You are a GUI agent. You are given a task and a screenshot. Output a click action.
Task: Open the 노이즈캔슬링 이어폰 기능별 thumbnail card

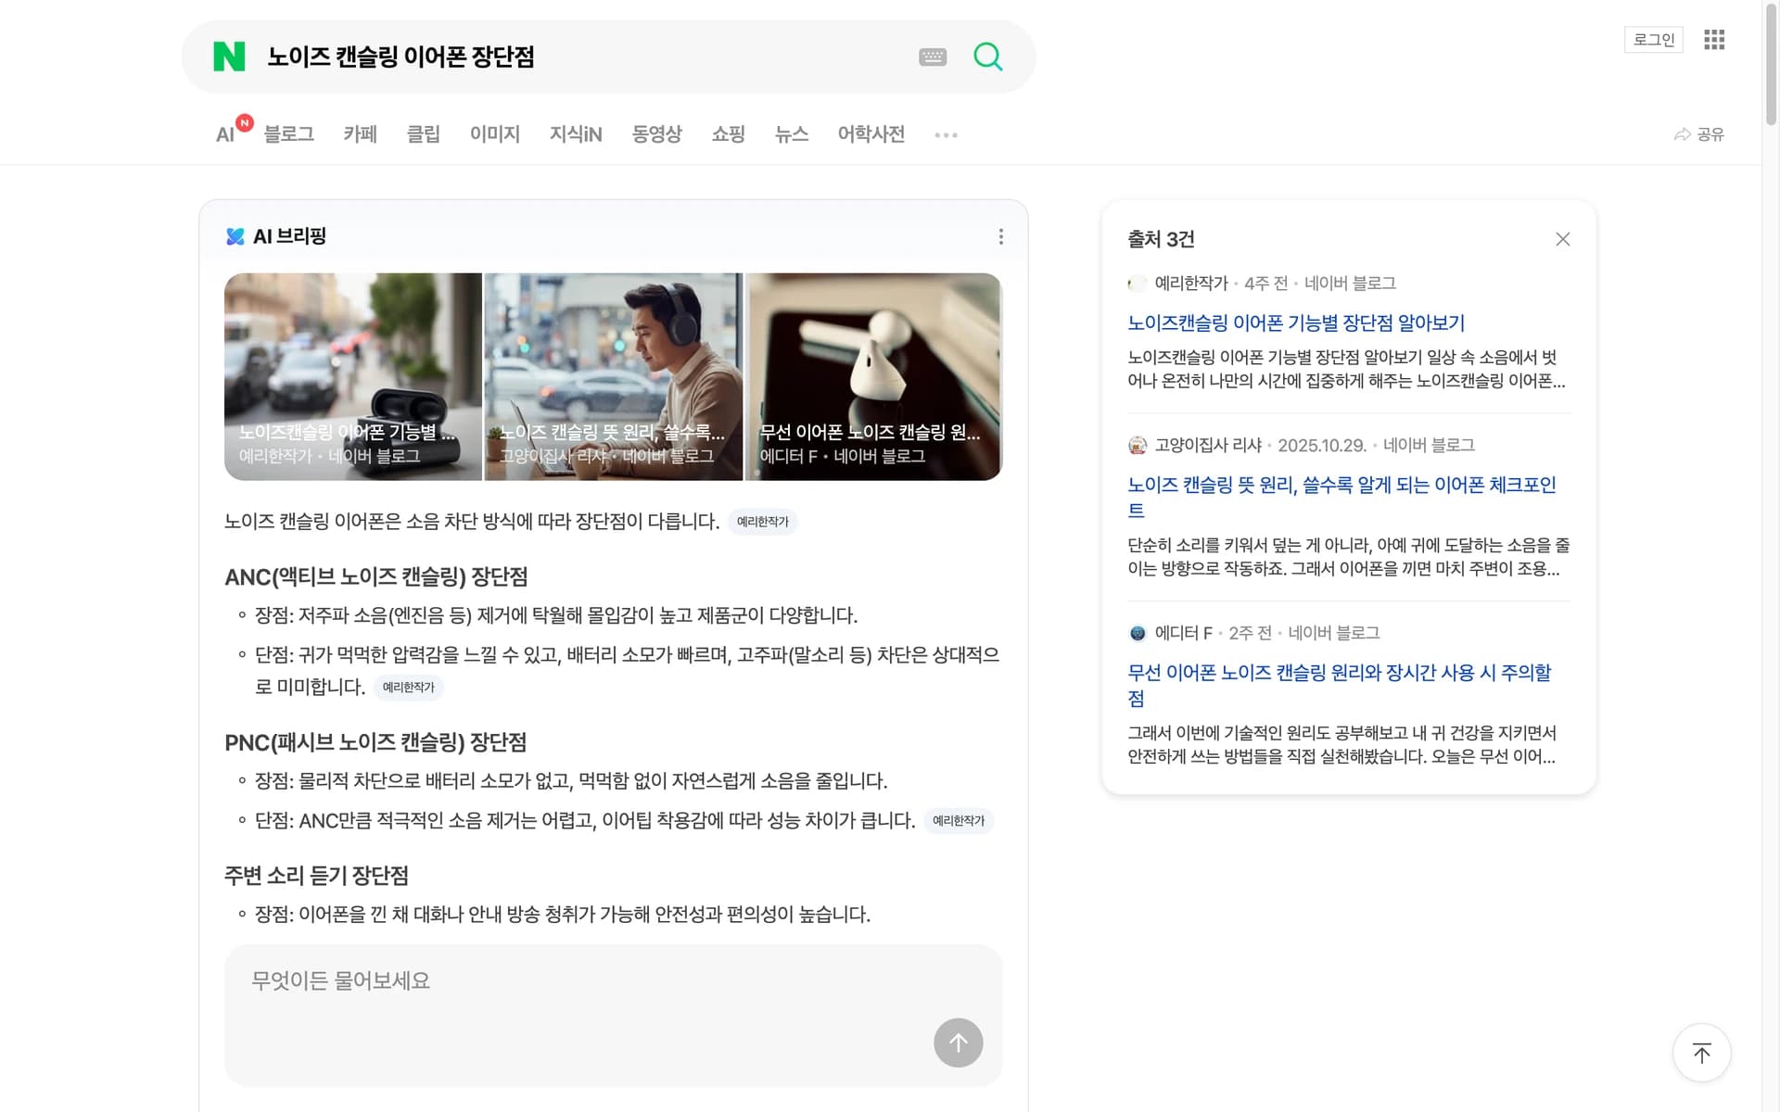click(353, 376)
